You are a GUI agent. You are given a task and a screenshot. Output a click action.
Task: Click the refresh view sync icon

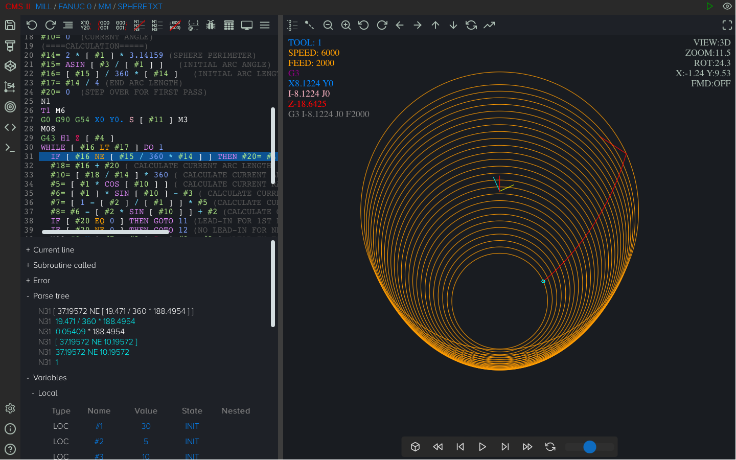(x=471, y=25)
